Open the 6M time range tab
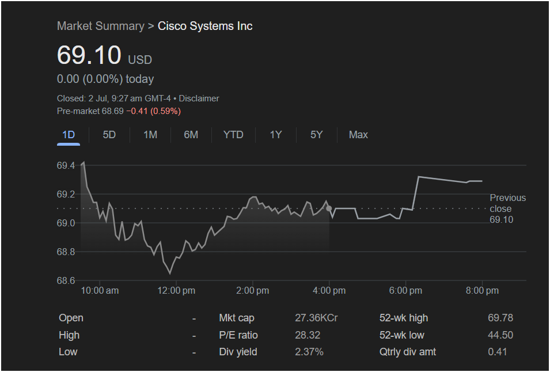Image resolution: width=550 pixels, height=372 pixels. tap(191, 135)
